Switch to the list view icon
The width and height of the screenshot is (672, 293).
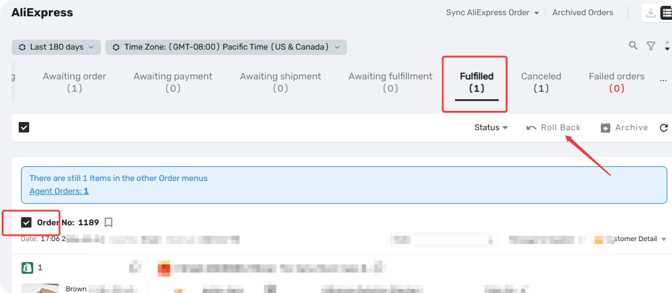[667, 13]
